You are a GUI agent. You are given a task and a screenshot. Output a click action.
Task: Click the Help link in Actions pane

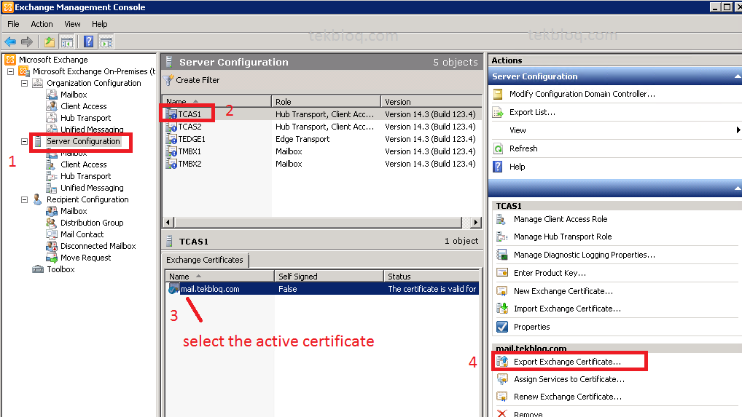click(518, 167)
